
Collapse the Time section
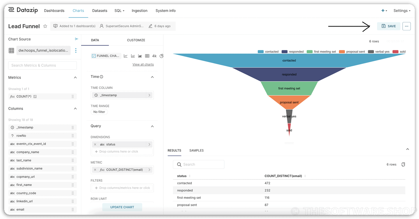(x=152, y=77)
